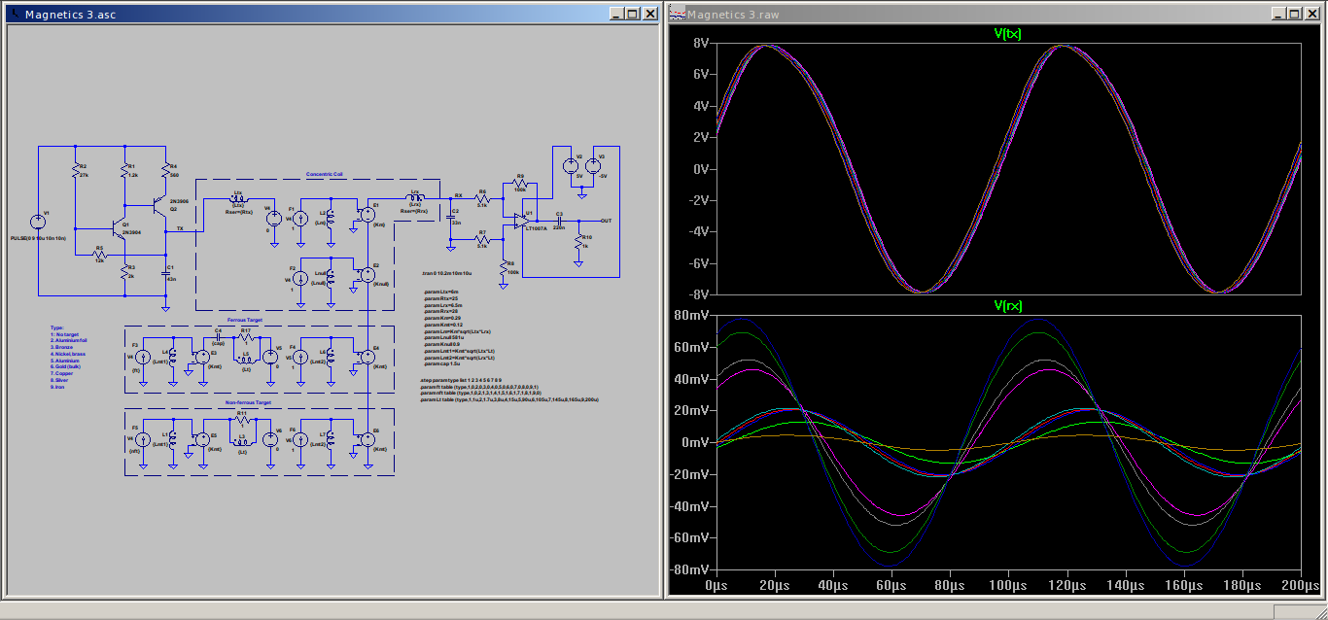This screenshot has width=1328, height=620.
Task: Click the V(rx) trace label
Action: coord(1007,307)
